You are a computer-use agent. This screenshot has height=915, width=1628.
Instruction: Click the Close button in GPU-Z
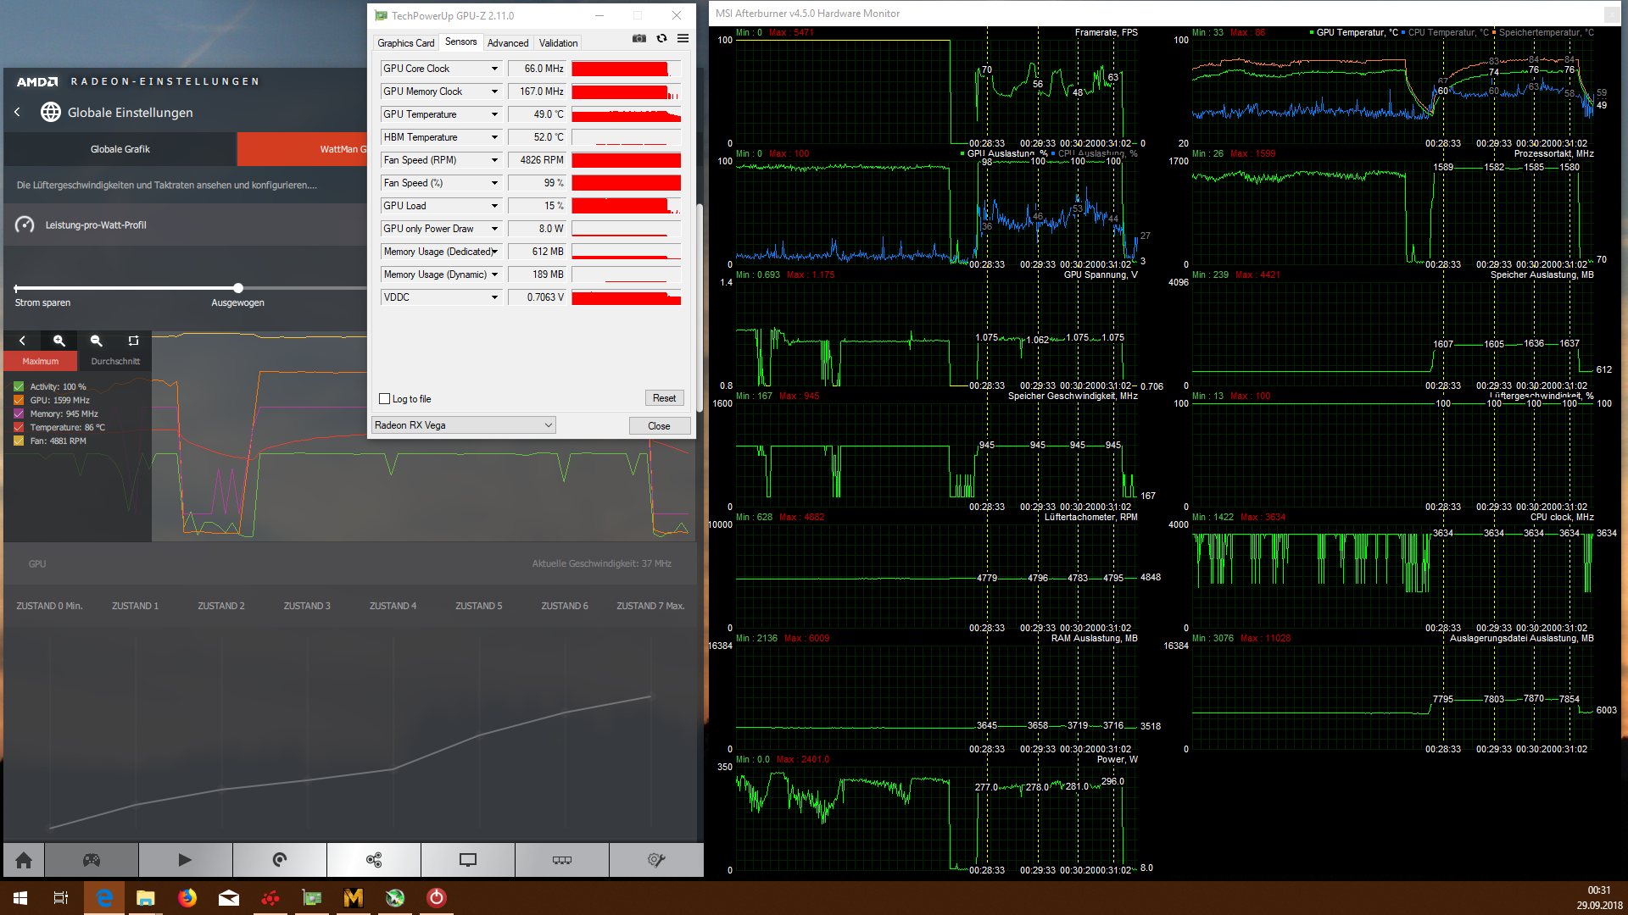coord(659,426)
